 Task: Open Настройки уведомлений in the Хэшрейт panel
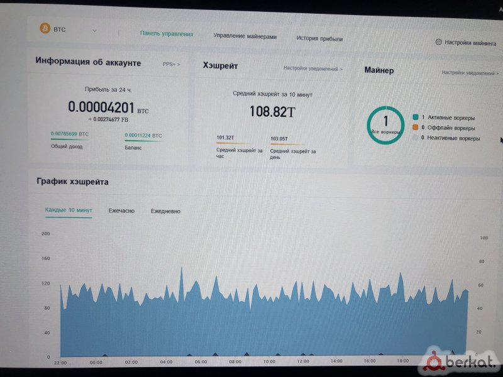pos(312,68)
